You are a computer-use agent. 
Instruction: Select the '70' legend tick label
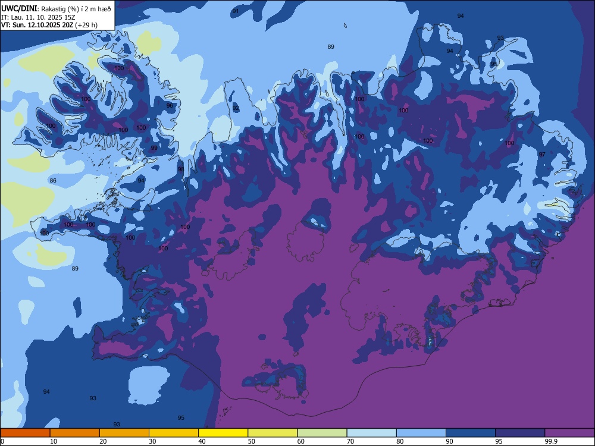click(x=350, y=441)
